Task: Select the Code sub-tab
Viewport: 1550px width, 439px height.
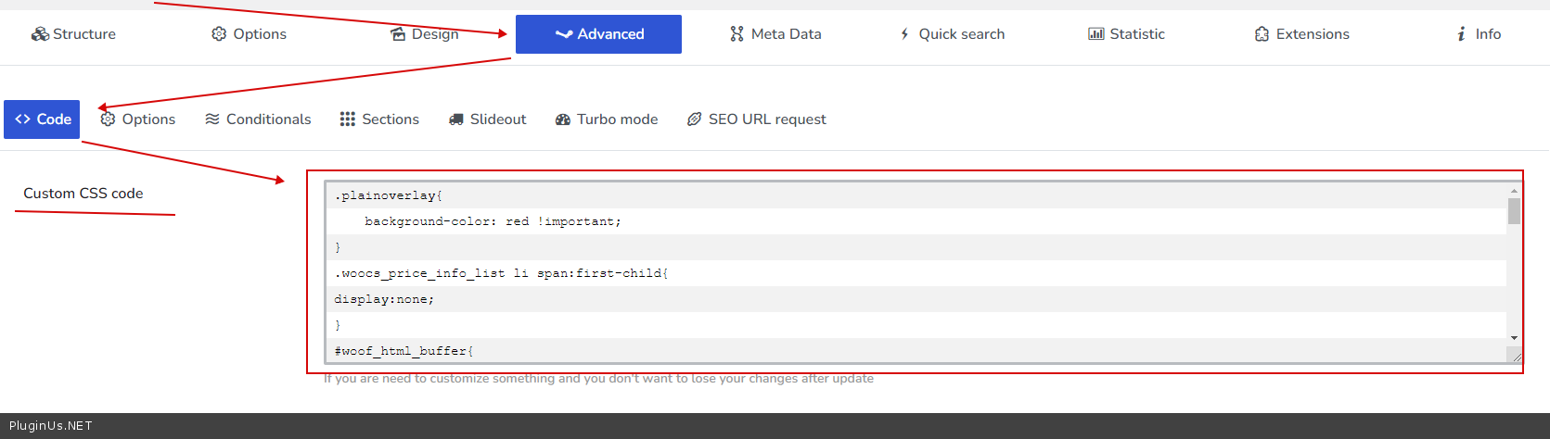Action: coord(42,119)
